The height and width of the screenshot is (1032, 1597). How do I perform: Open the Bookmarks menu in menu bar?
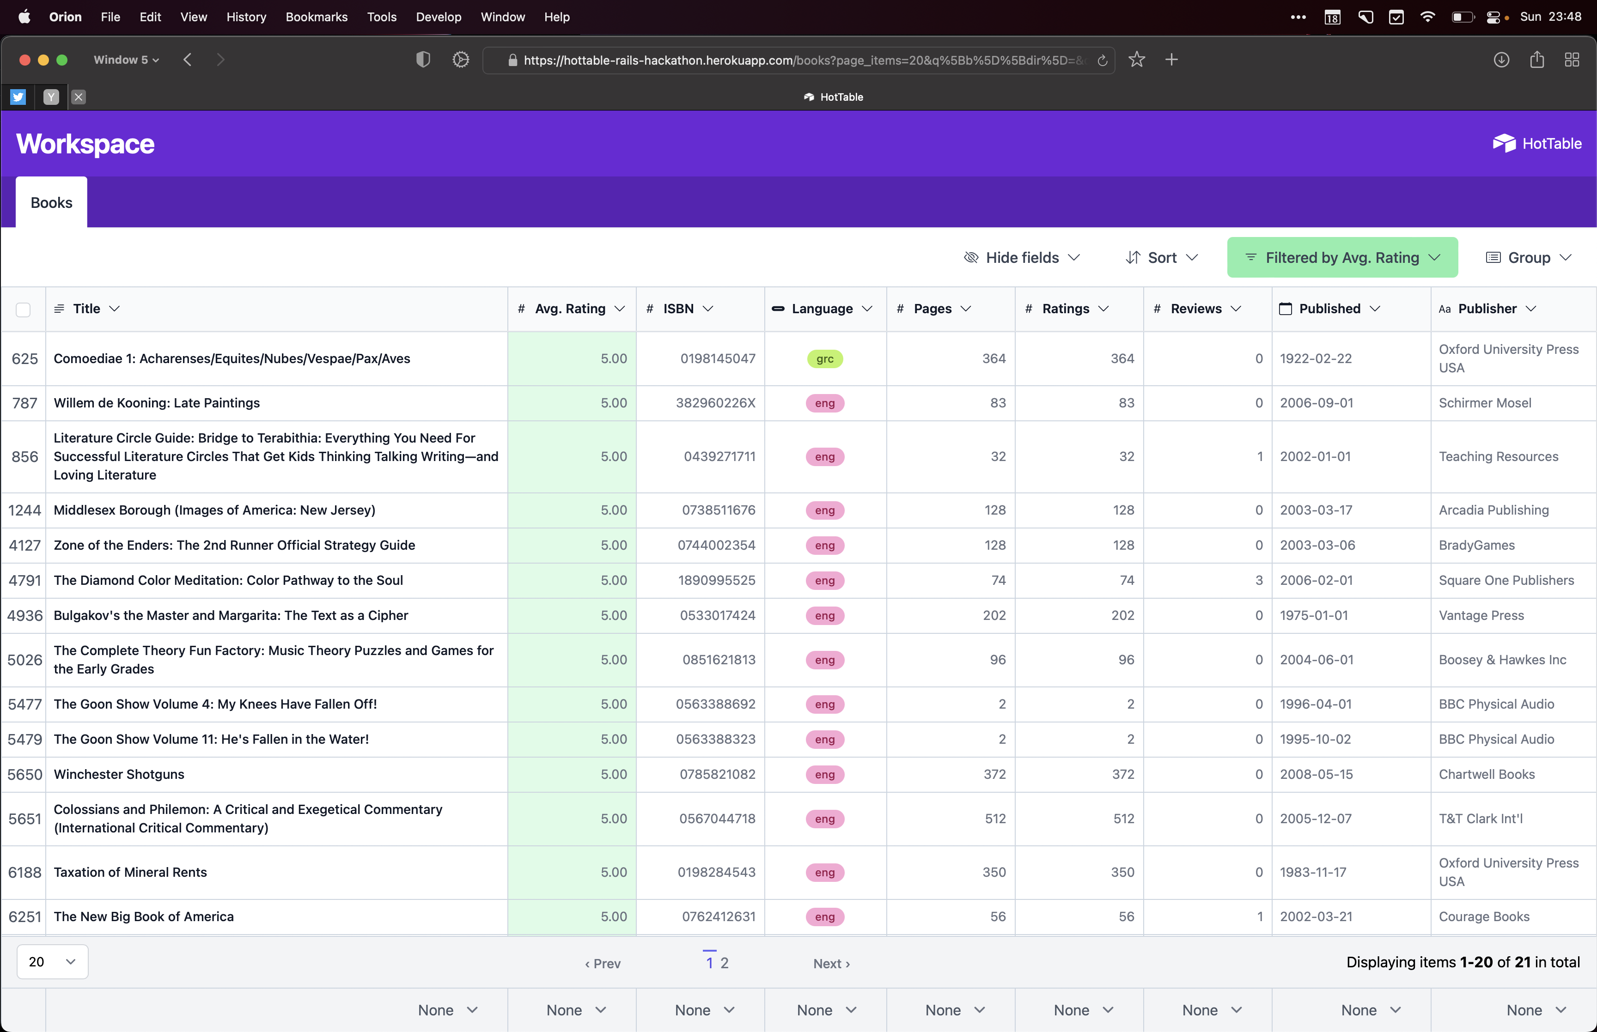click(317, 17)
